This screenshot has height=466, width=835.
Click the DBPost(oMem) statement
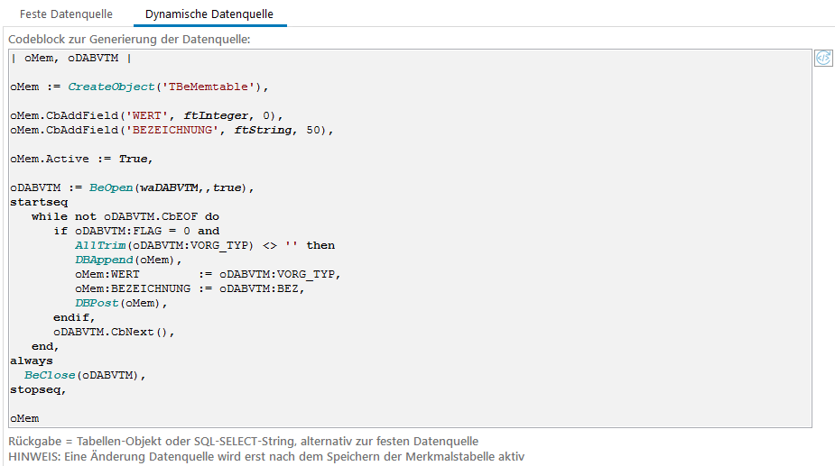[x=122, y=304]
